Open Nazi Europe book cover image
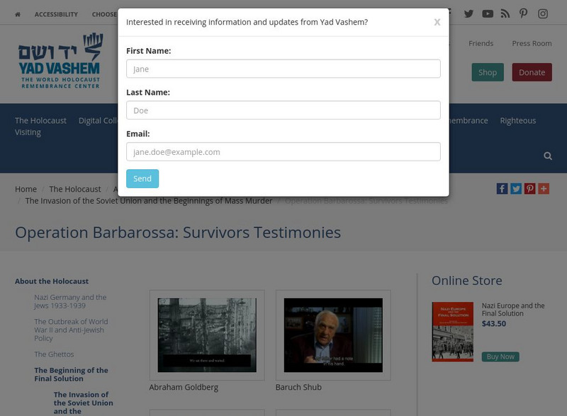The height and width of the screenshot is (416, 567). pyautogui.click(x=452, y=332)
